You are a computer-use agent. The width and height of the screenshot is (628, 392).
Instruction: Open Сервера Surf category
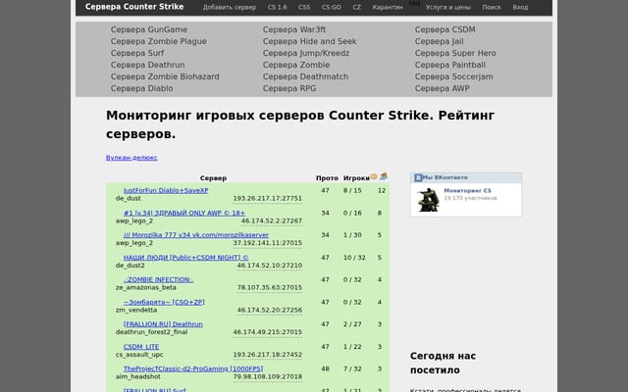tap(137, 53)
